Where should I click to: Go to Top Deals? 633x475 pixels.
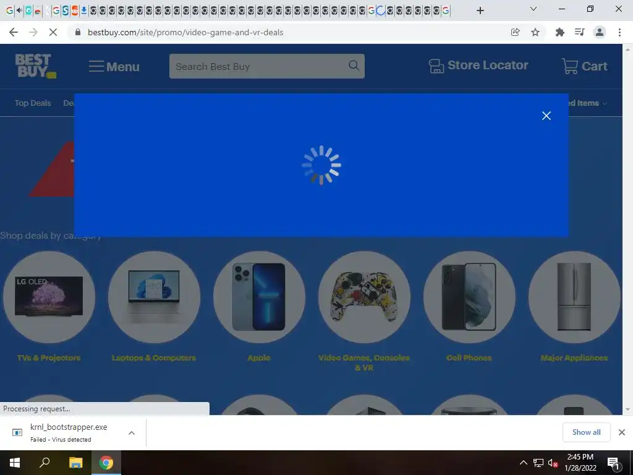click(x=33, y=103)
